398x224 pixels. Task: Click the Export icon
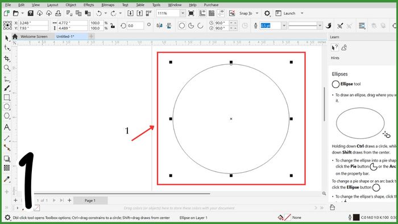point(139,13)
